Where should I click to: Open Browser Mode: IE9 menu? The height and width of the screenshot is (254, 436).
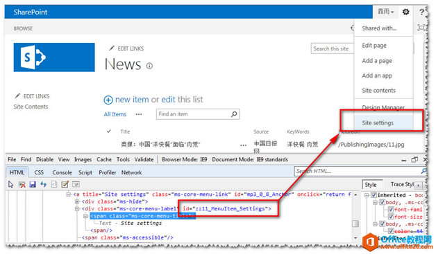(x=185, y=159)
